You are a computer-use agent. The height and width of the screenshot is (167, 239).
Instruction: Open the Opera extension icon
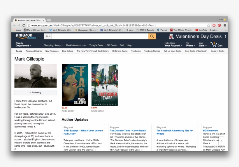point(214,25)
